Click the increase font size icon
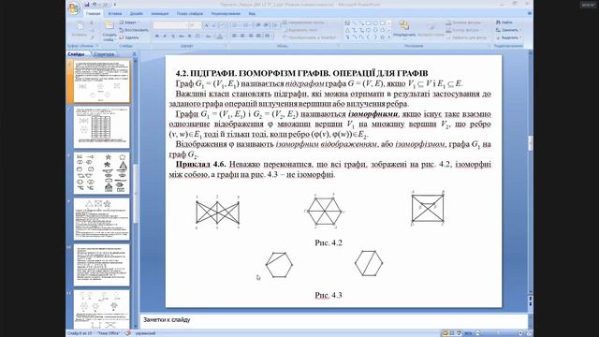Screen dimensions: 599x337 (x=206, y=25)
